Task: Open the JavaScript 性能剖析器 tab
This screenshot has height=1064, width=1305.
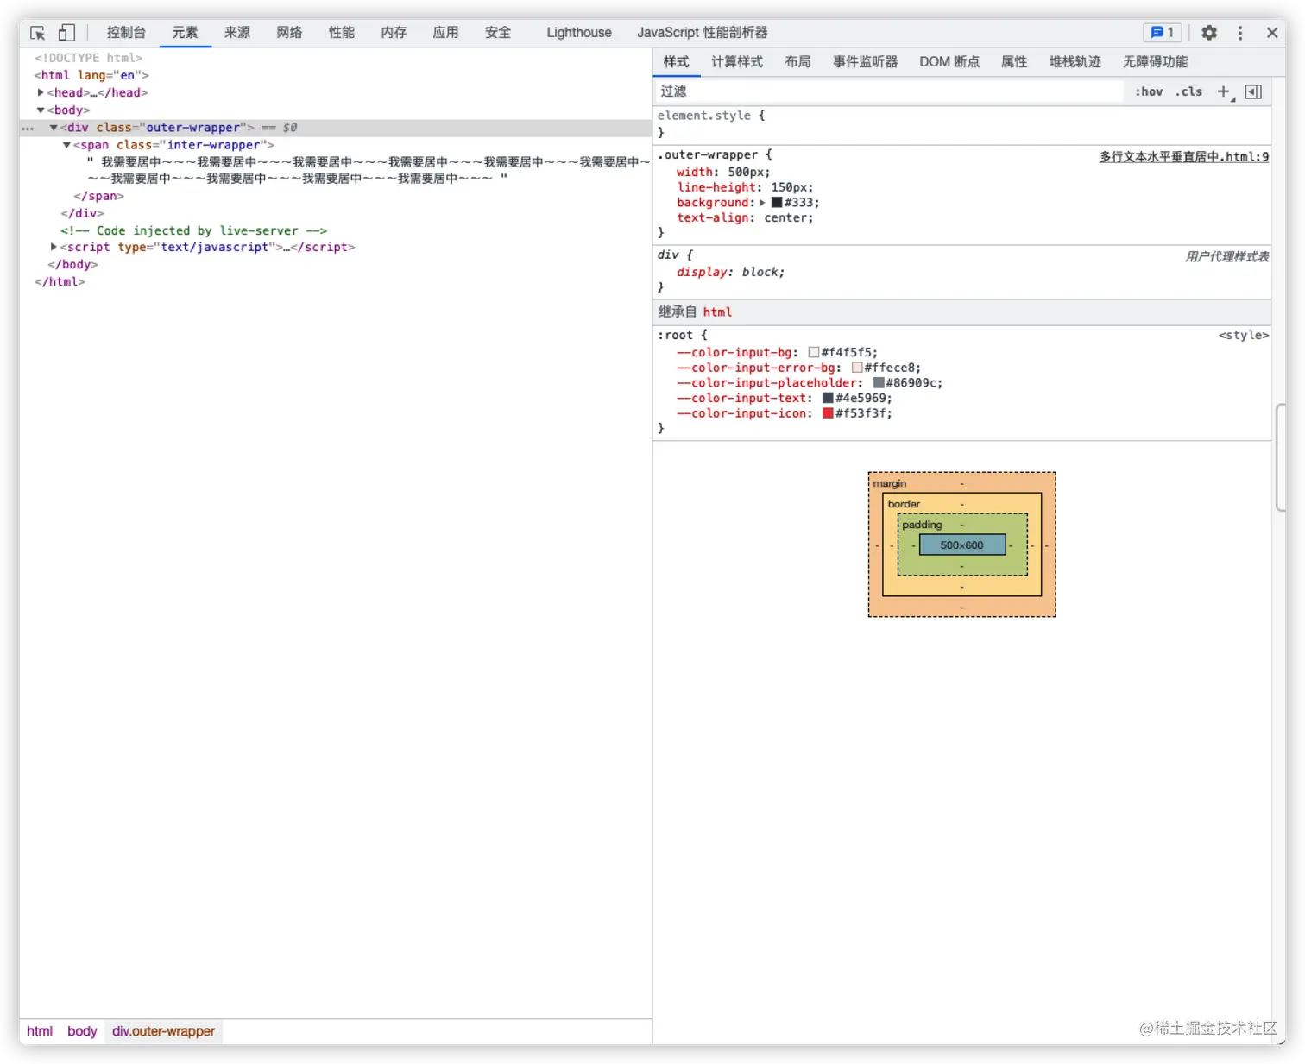Action: tap(703, 33)
